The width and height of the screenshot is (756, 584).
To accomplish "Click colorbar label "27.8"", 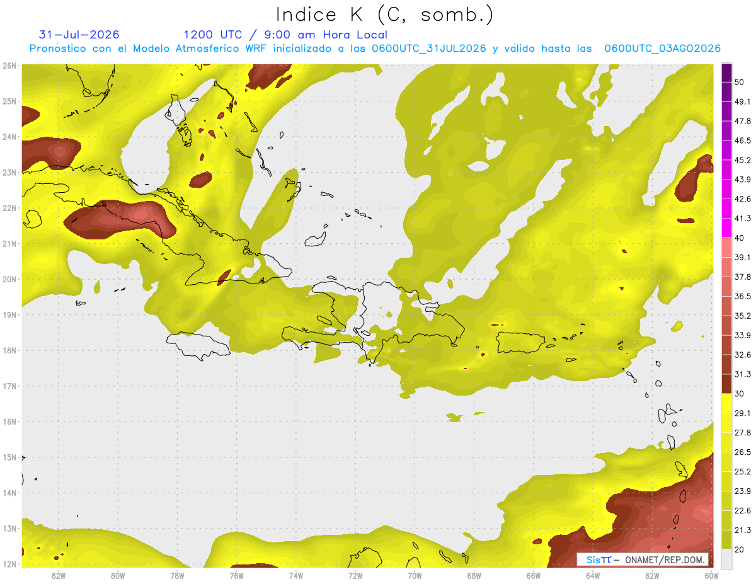I will pyautogui.click(x=743, y=432).
